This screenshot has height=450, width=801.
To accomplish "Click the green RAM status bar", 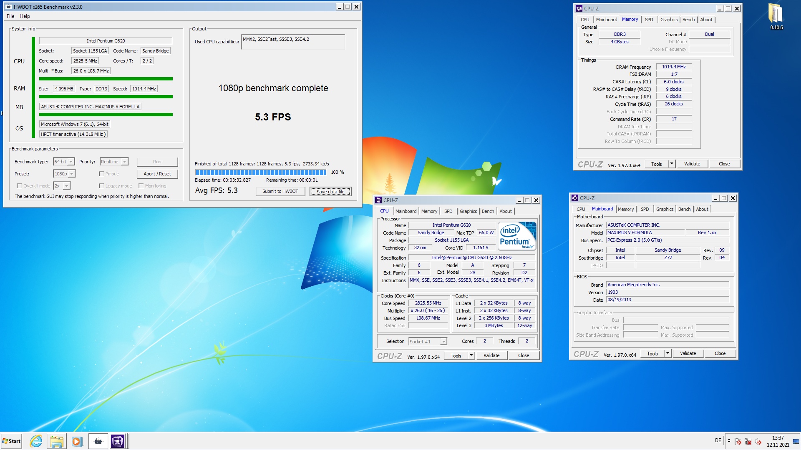I will [106, 97].
